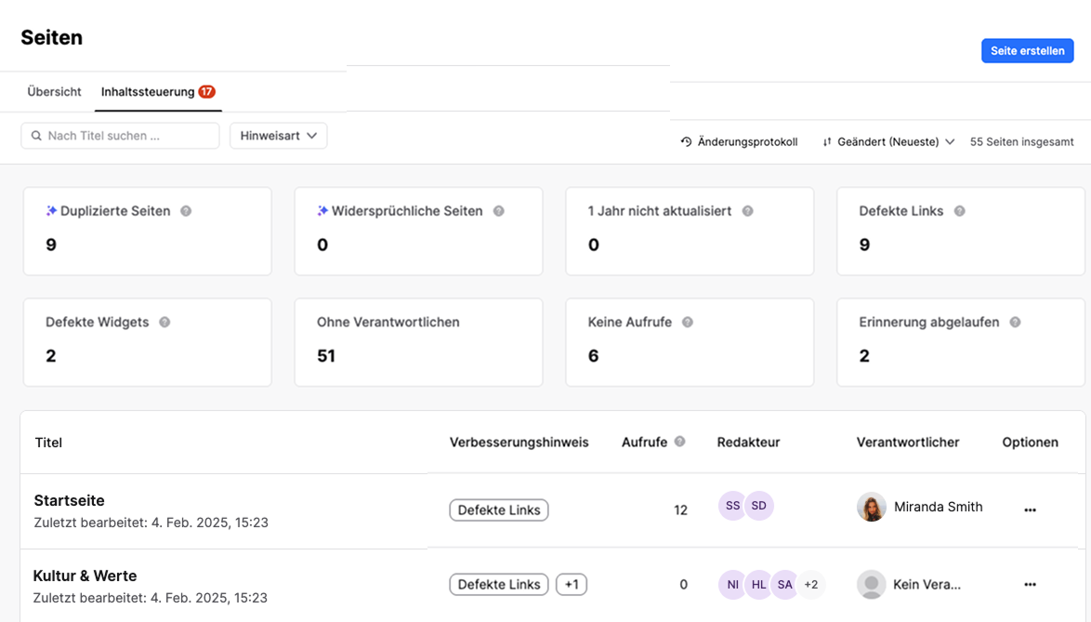Open the Änderungsprotokoll change log
Image resolution: width=1091 pixels, height=622 pixels.
(x=739, y=142)
